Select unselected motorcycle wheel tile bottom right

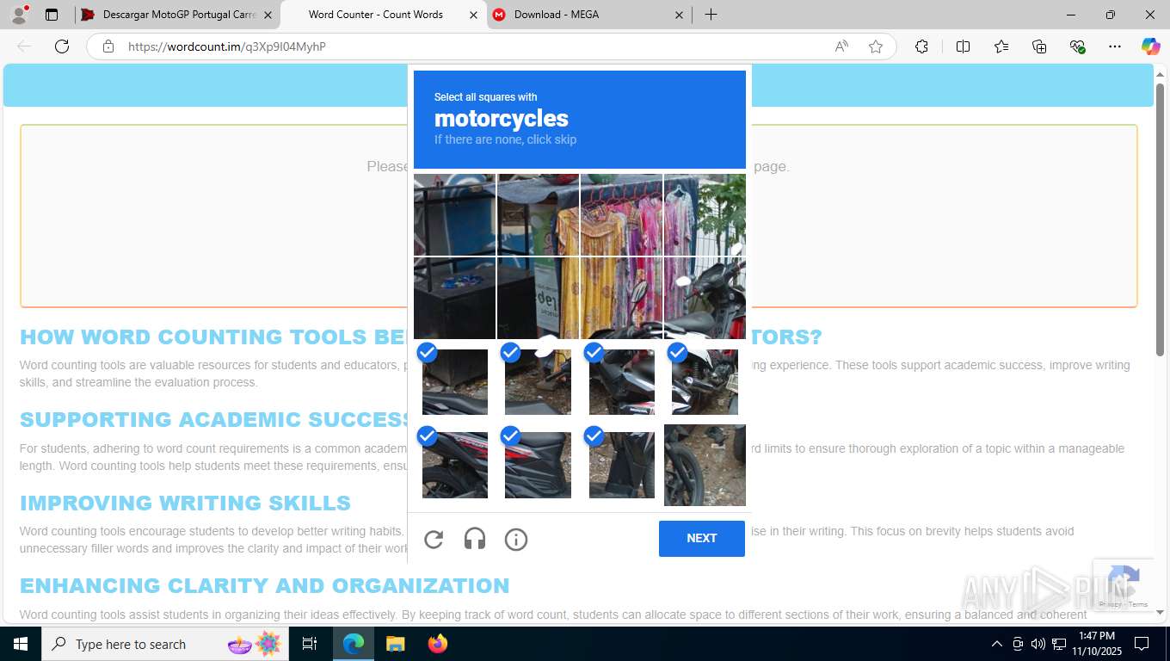point(705,465)
